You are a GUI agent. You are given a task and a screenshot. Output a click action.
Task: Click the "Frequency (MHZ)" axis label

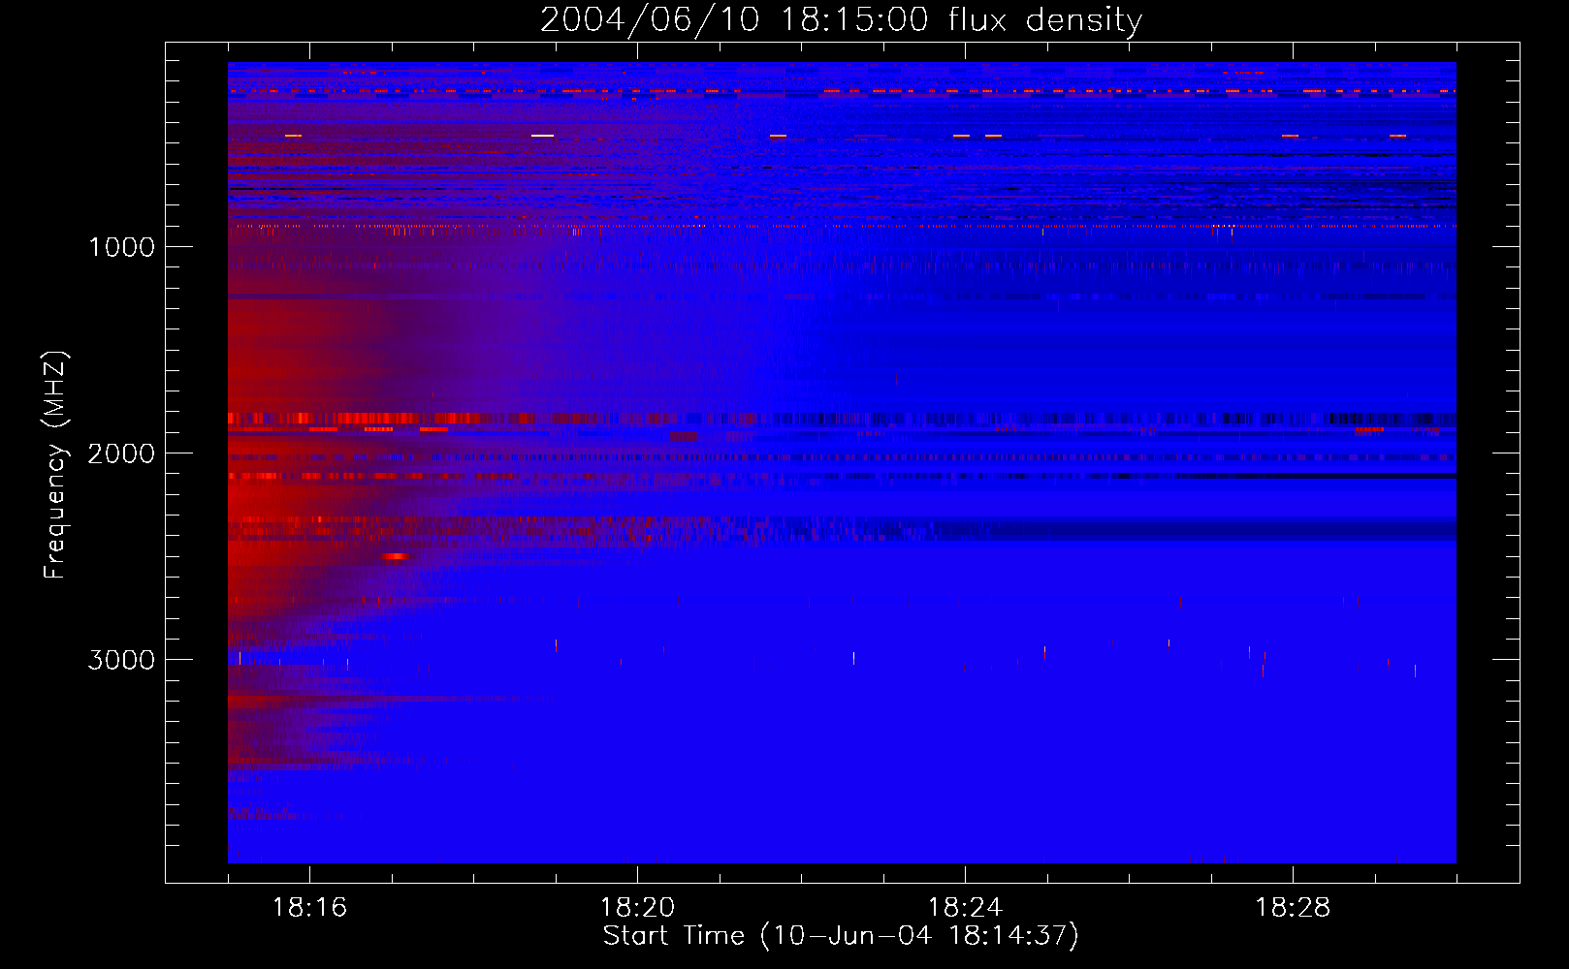click(x=55, y=465)
